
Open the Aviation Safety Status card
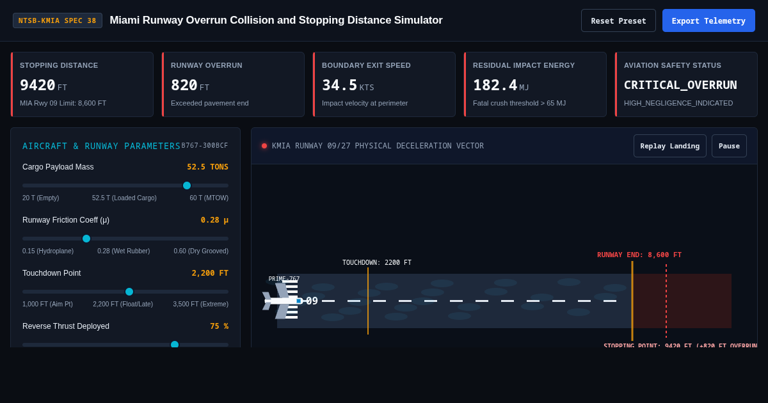click(x=686, y=84)
